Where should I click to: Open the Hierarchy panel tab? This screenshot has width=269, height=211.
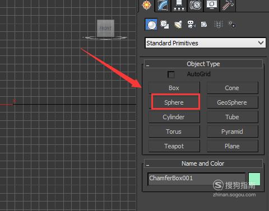coord(179,5)
